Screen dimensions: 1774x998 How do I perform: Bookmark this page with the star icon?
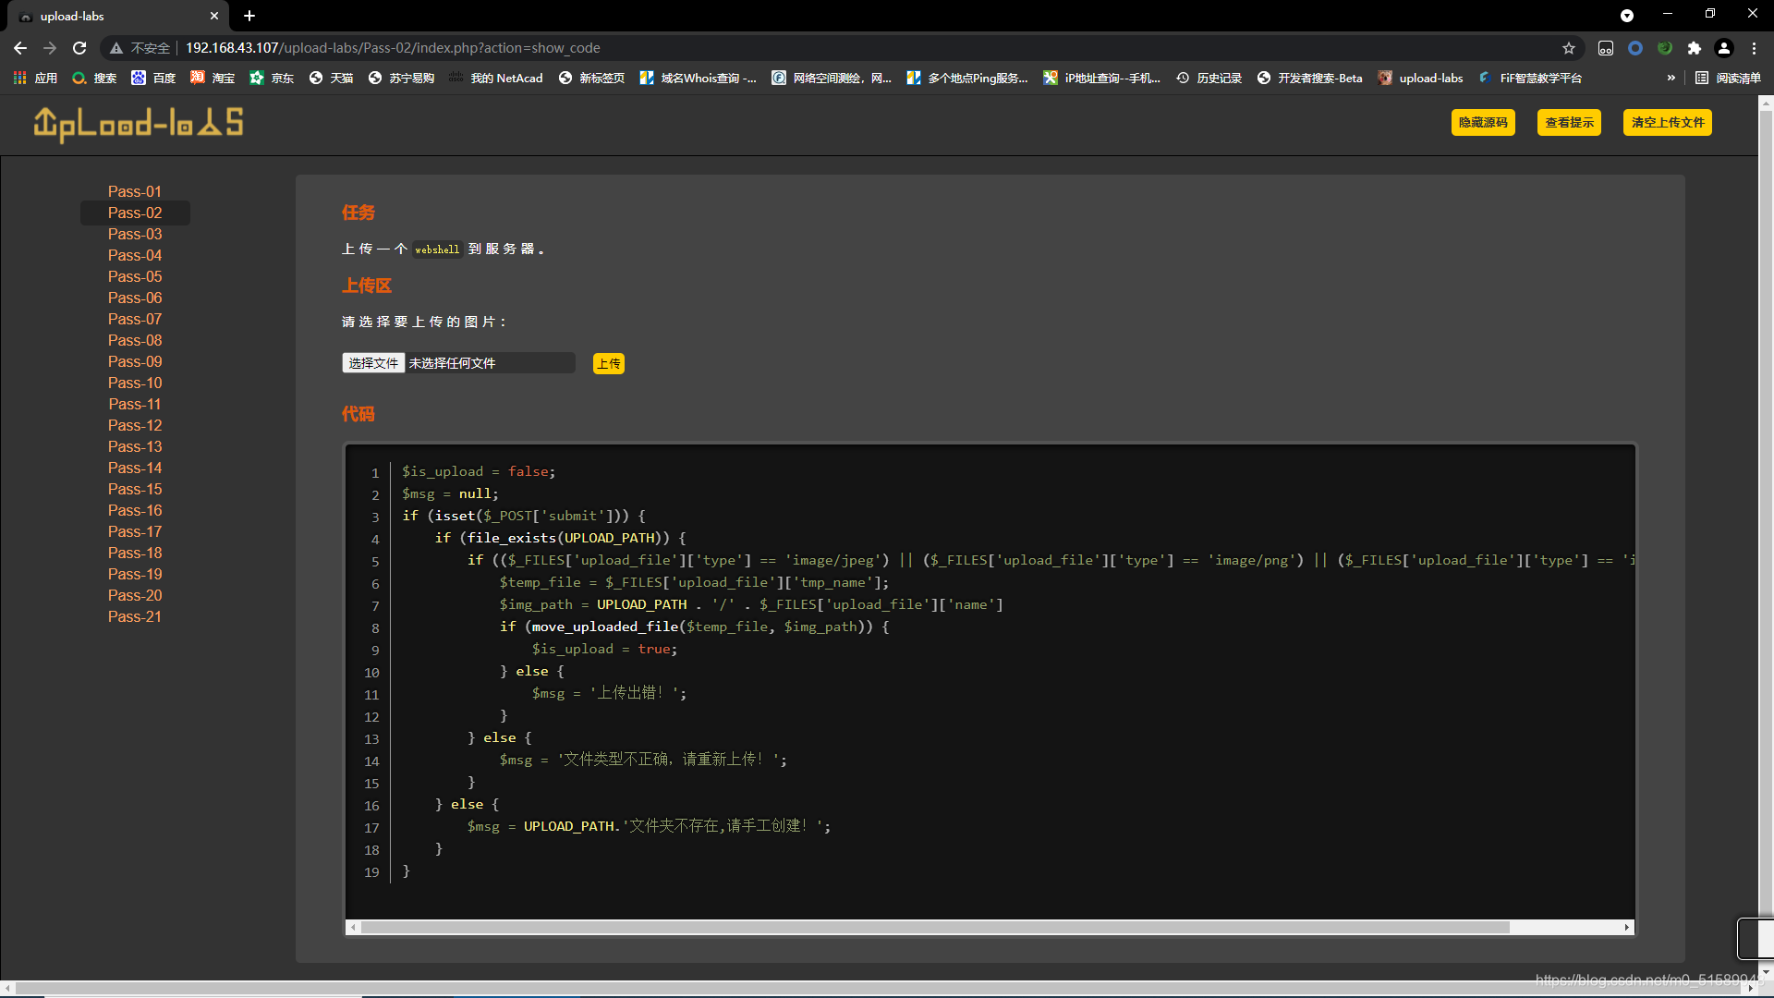[x=1569, y=48]
